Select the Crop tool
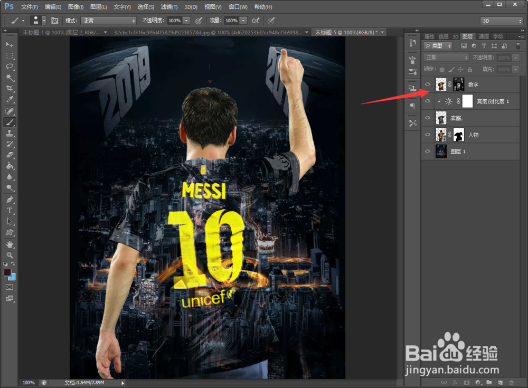 [x=10, y=88]
